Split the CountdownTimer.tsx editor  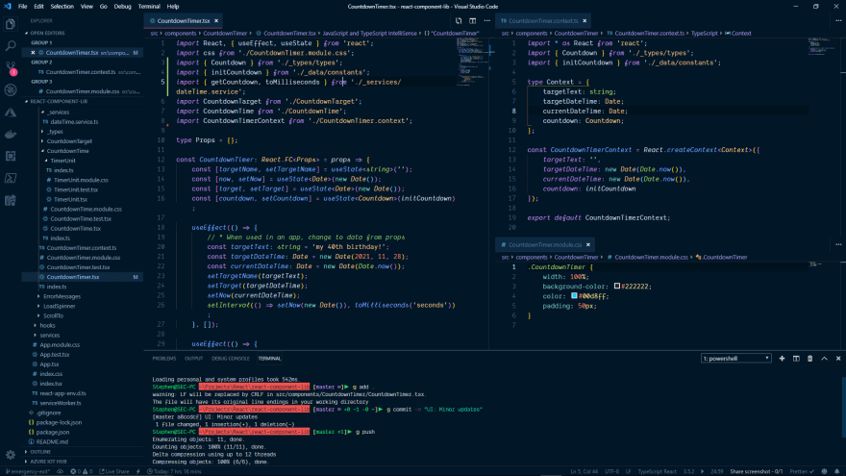[473, 21]
